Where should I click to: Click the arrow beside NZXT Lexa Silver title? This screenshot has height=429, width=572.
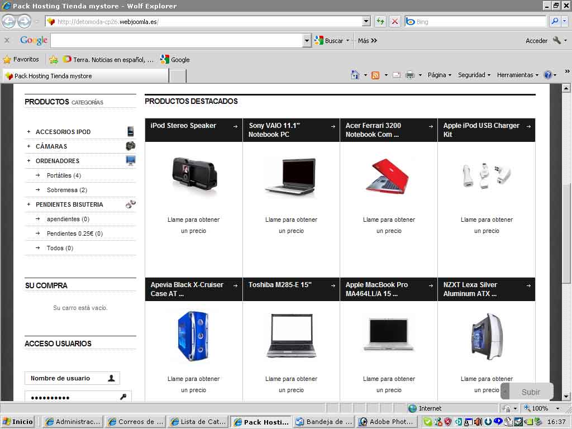click(528, 285)
